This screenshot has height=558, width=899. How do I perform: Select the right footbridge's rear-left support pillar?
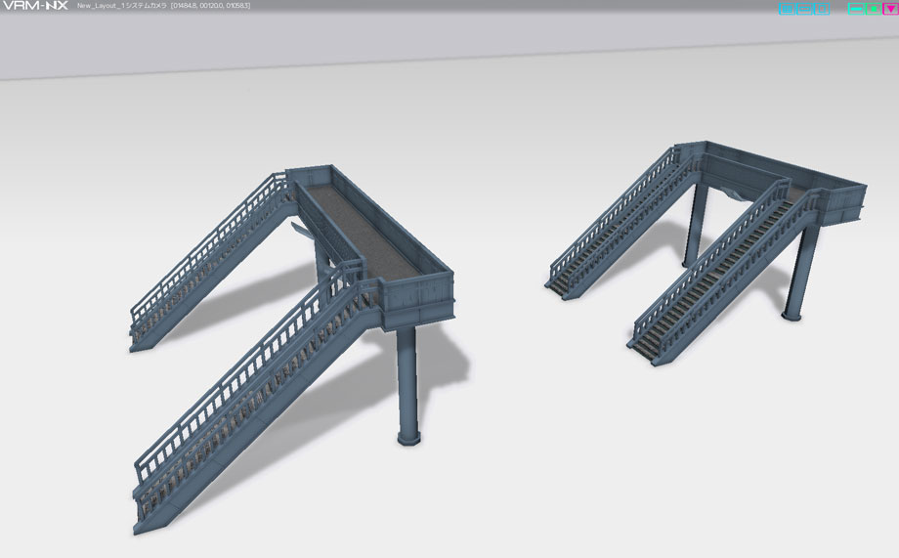(695, 225)
